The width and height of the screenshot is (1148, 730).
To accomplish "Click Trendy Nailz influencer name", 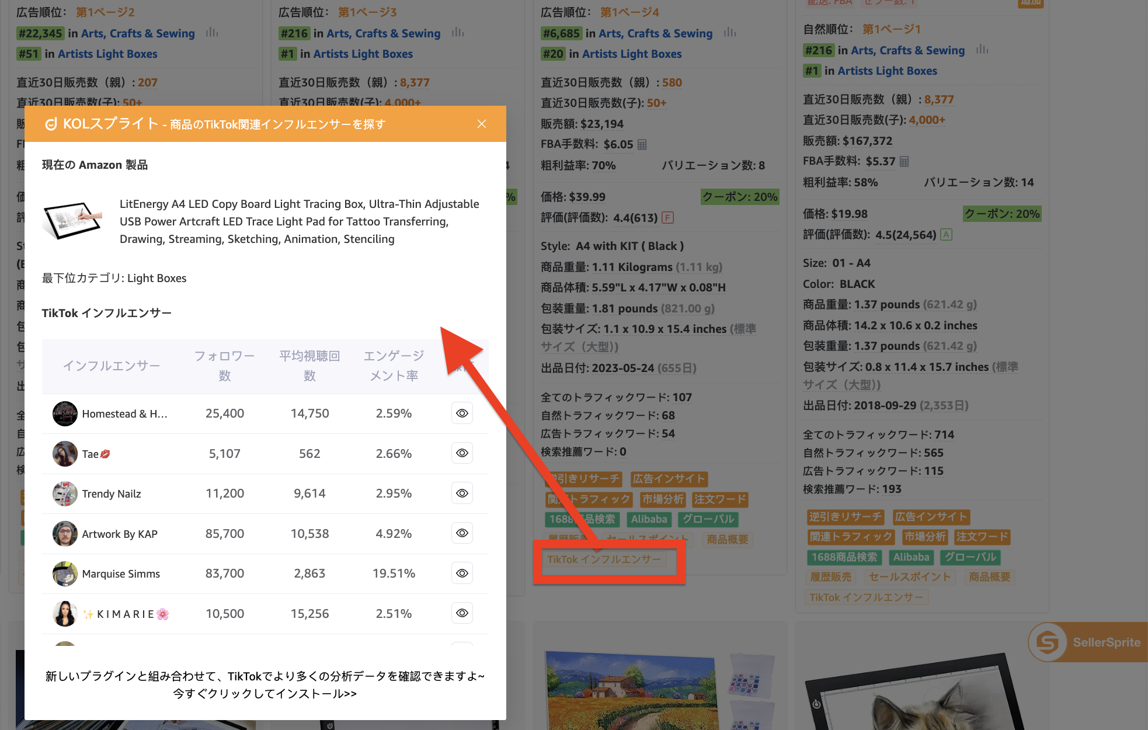I will click(x=112, y=494).
